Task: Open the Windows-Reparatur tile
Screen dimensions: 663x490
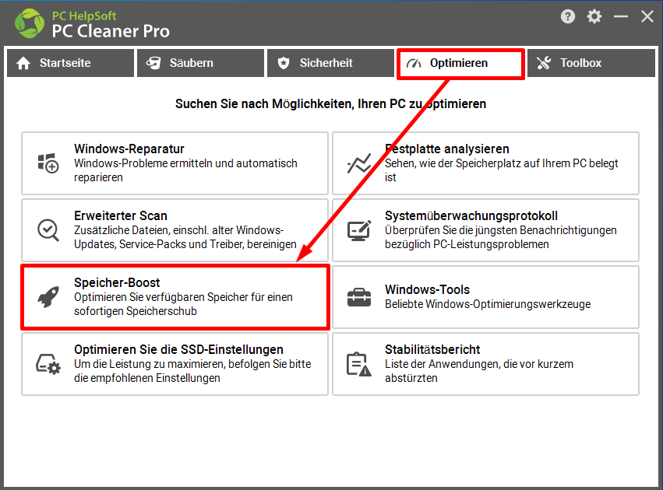Action: [x=175, y=163]
